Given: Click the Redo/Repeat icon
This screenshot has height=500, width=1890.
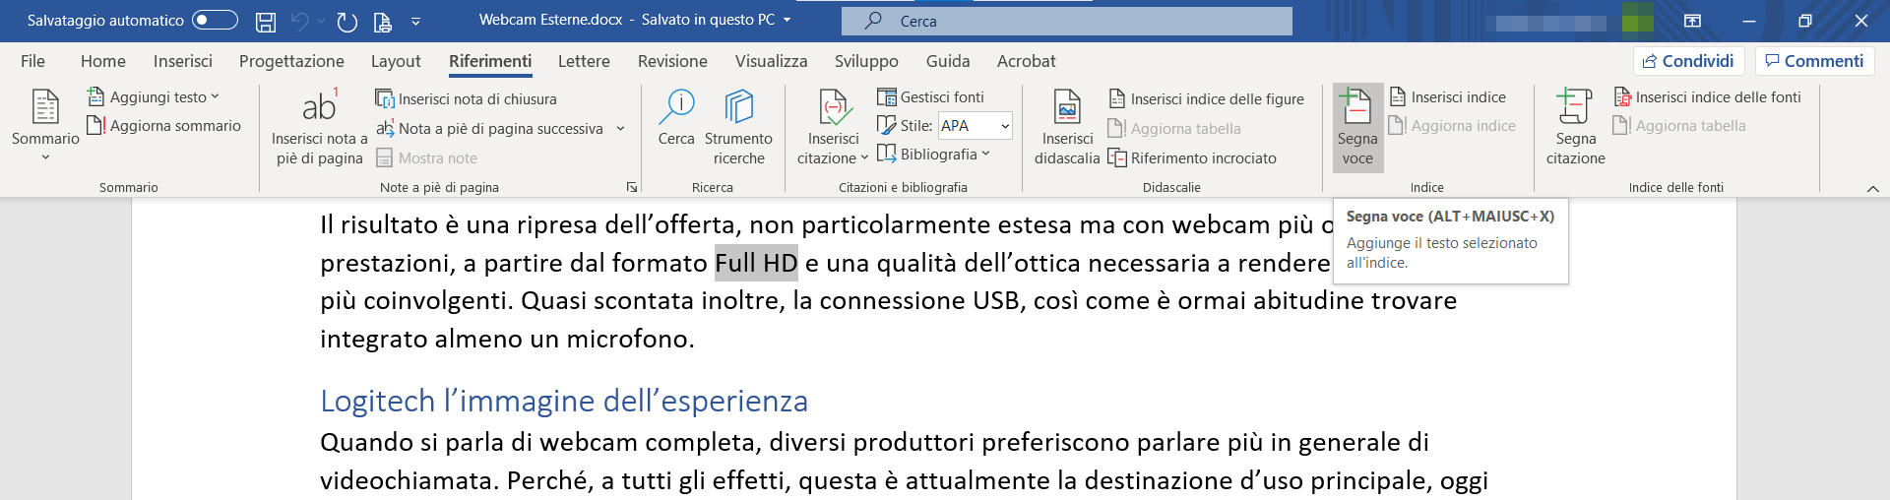Looking at the screenshot, I should point(346,21).
